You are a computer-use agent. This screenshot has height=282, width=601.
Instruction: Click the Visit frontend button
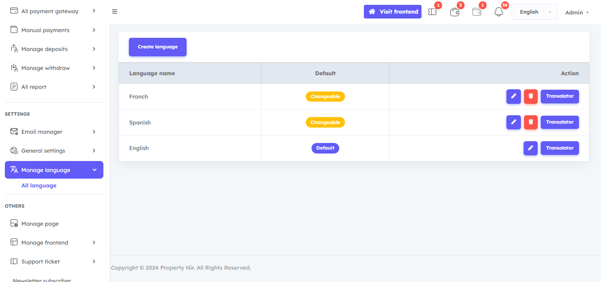pos(392,12)
